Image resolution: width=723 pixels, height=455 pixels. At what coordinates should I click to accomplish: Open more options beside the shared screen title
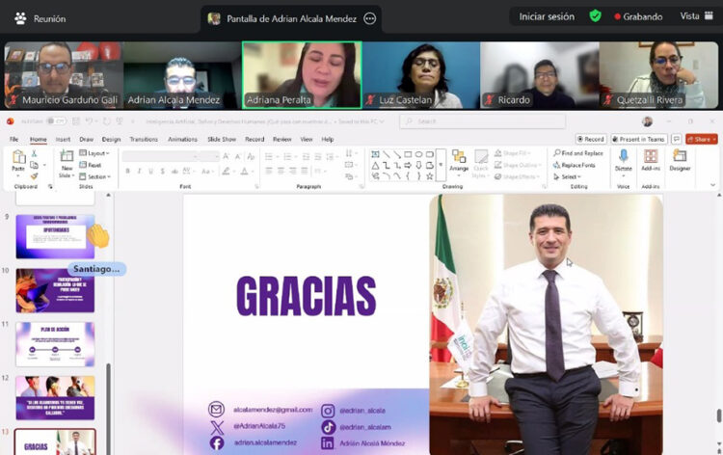click(x=370, y=18)
